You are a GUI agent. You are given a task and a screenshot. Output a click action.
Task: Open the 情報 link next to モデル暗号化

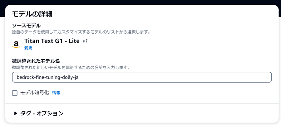tap(56, 93)
